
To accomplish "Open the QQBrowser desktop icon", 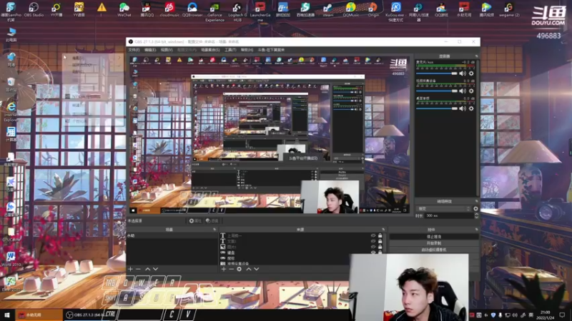I will (x=192, y=9).
